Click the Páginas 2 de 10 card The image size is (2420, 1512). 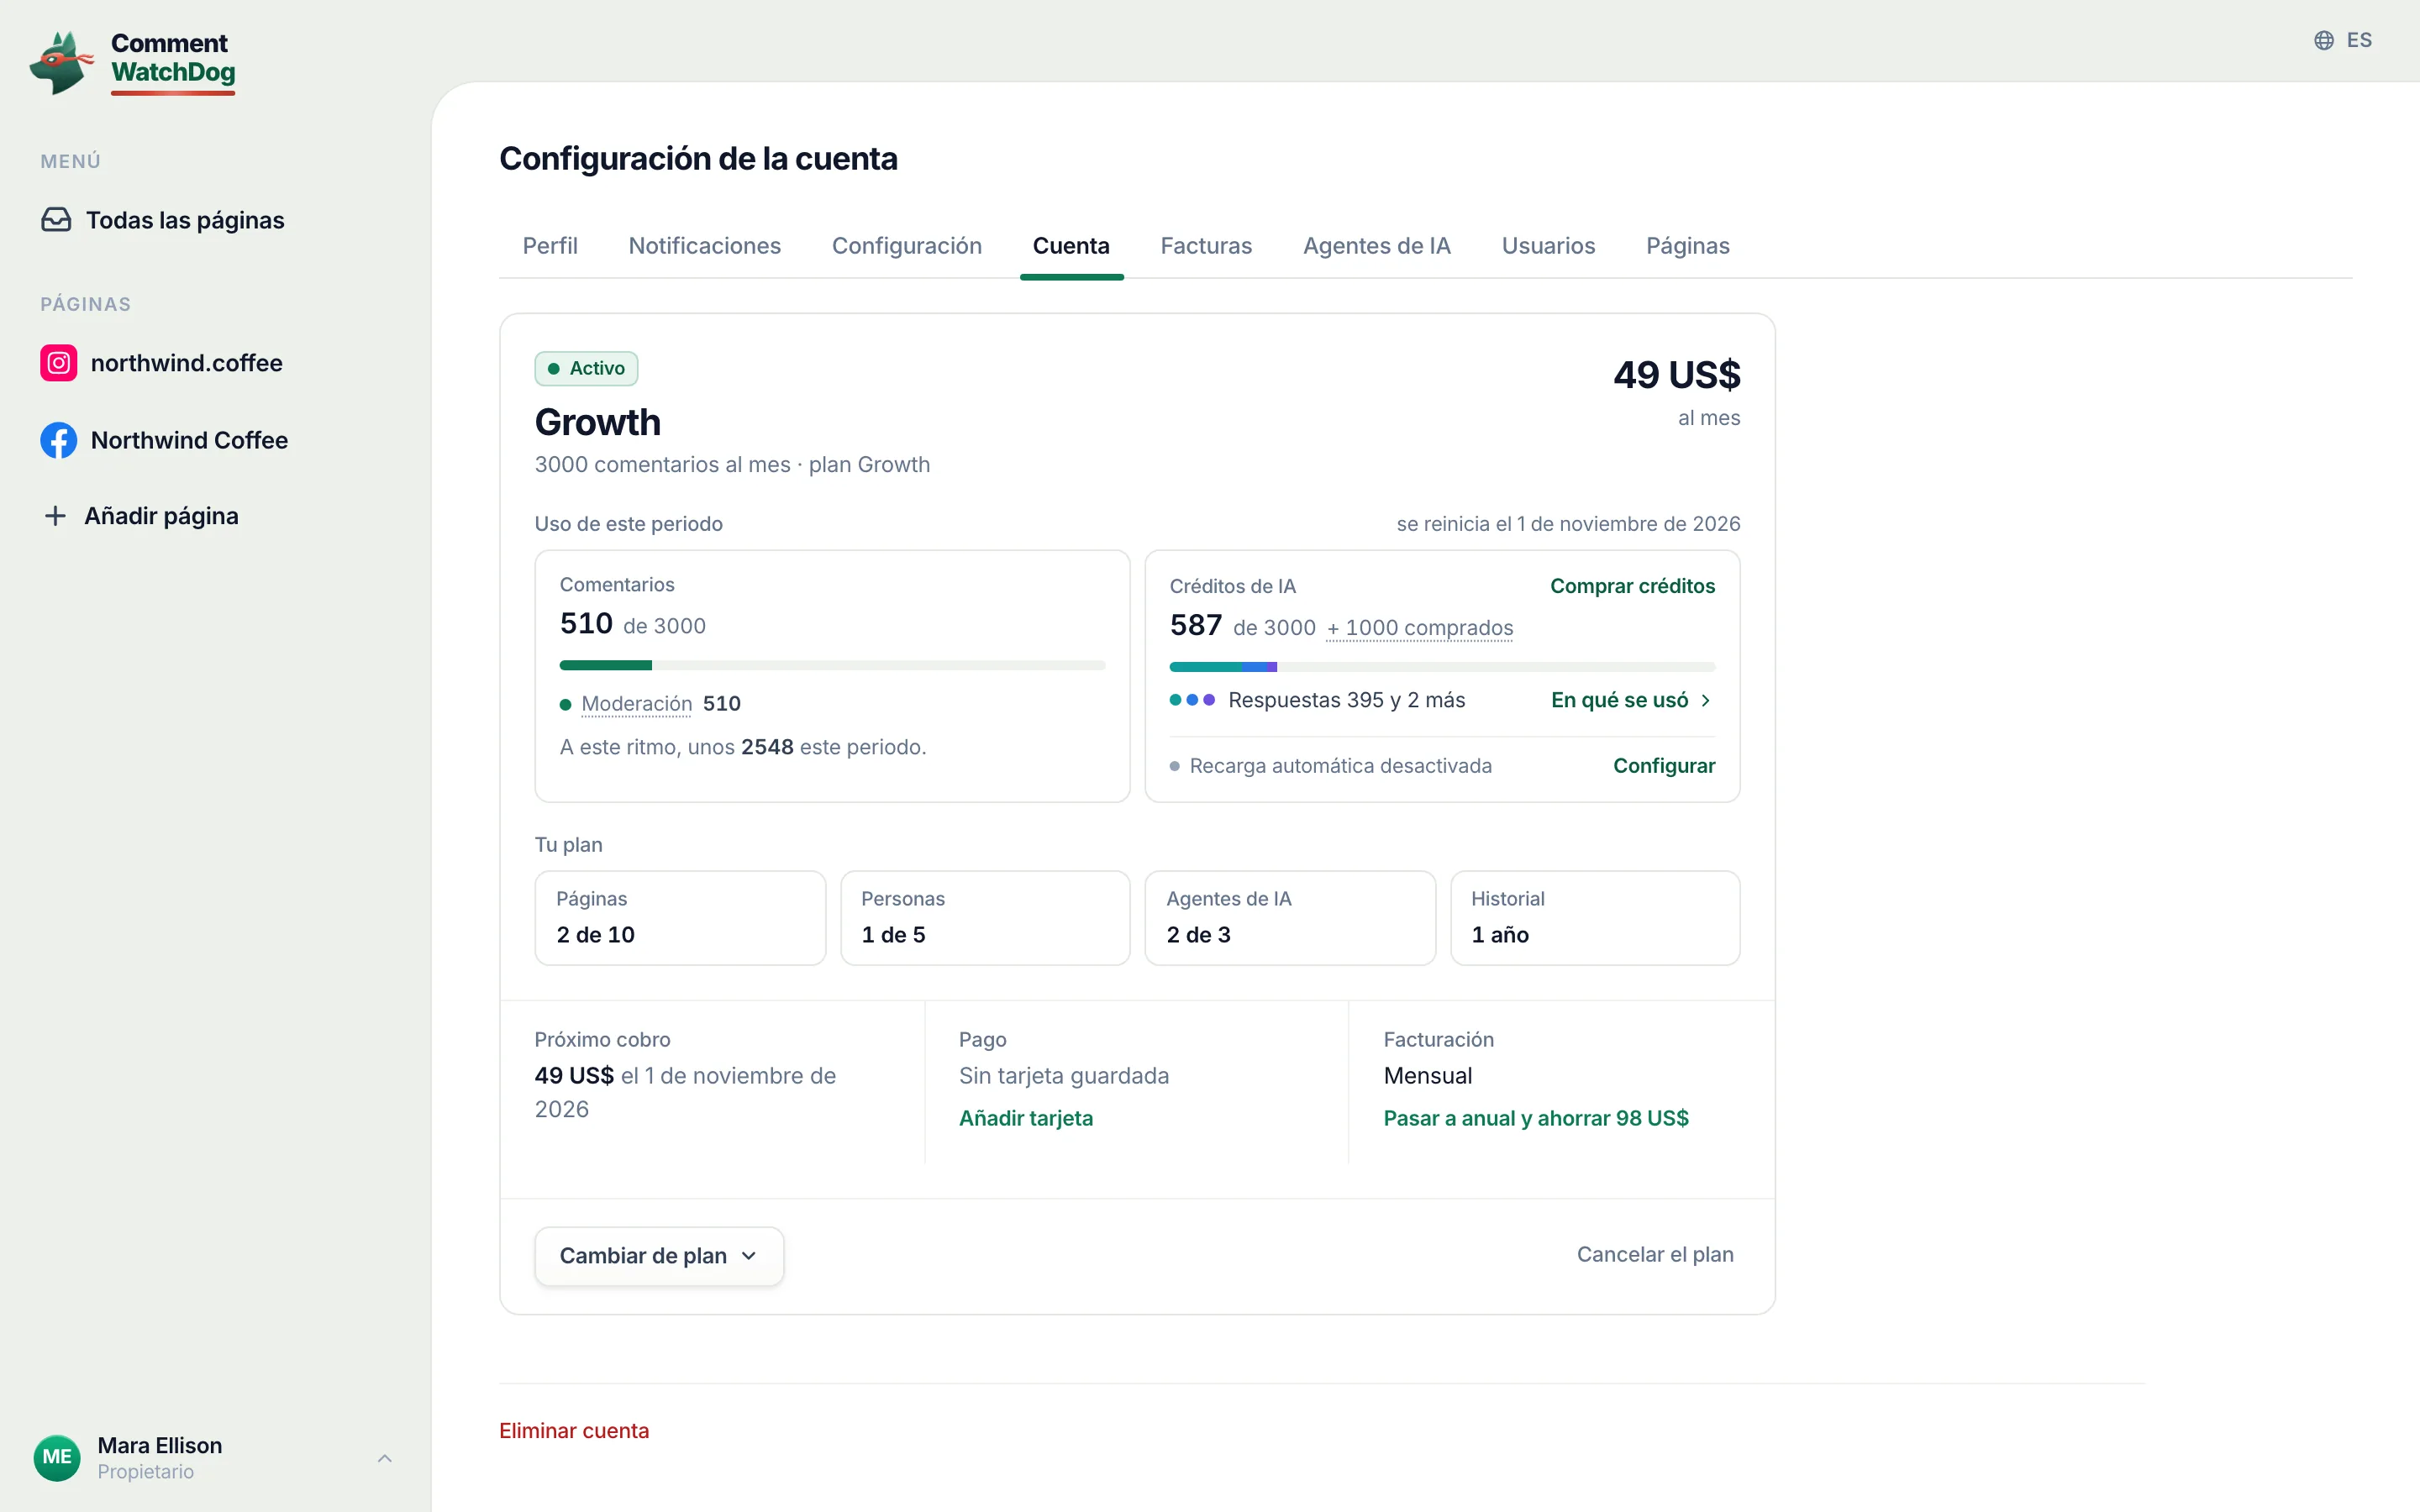pyautogui.click(x=680, y=918)
